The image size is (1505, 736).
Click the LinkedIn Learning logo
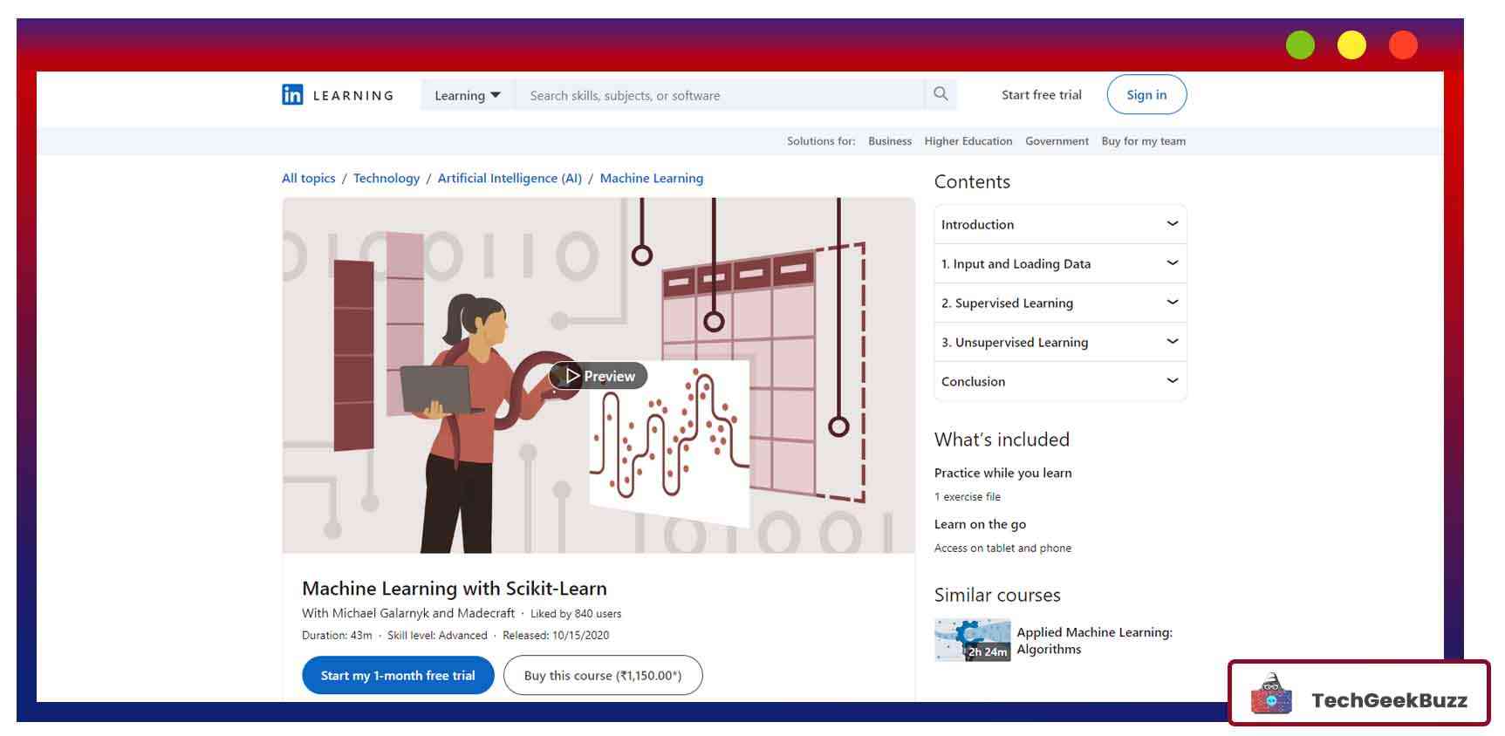[337, 95]
